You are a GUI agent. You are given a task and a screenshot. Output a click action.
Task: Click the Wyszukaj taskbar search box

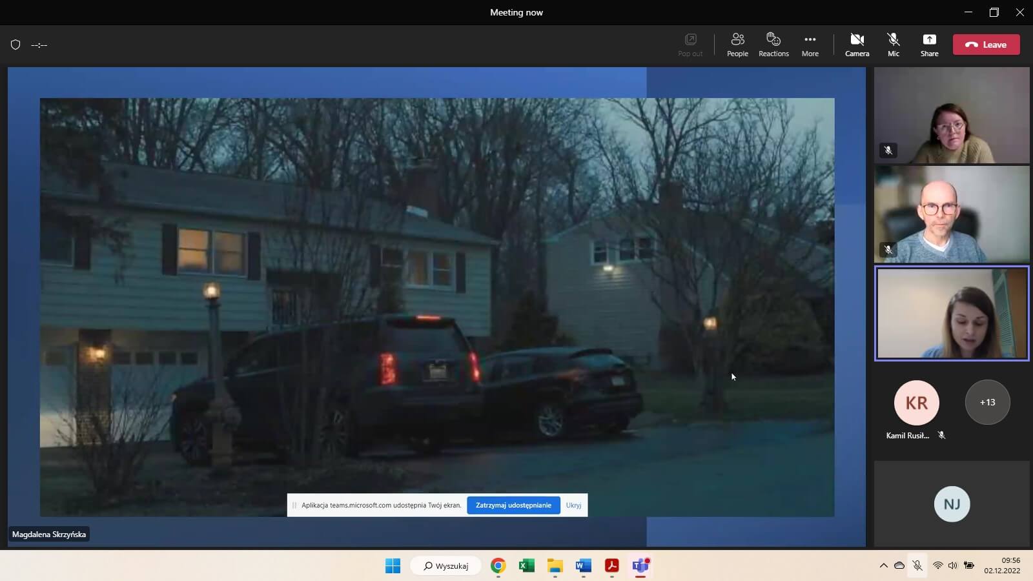point(446,566)
